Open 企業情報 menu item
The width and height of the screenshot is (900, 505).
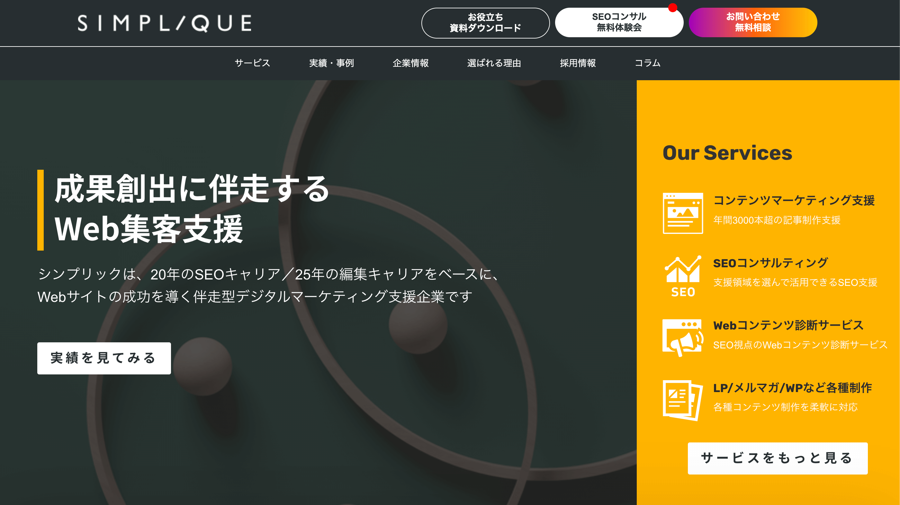(x=410, y=63)
